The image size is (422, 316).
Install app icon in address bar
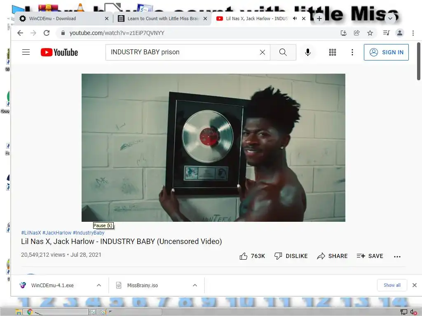[343, 33]
